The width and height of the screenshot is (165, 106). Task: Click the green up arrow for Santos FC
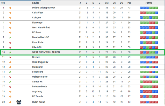10,82
